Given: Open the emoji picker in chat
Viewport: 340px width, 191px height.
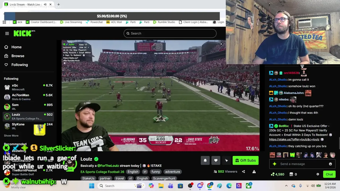Looking at the screenshot, I should (330, 164).
